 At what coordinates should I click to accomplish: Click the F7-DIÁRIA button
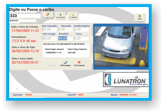pyautogui.click(x=73, y=16)
